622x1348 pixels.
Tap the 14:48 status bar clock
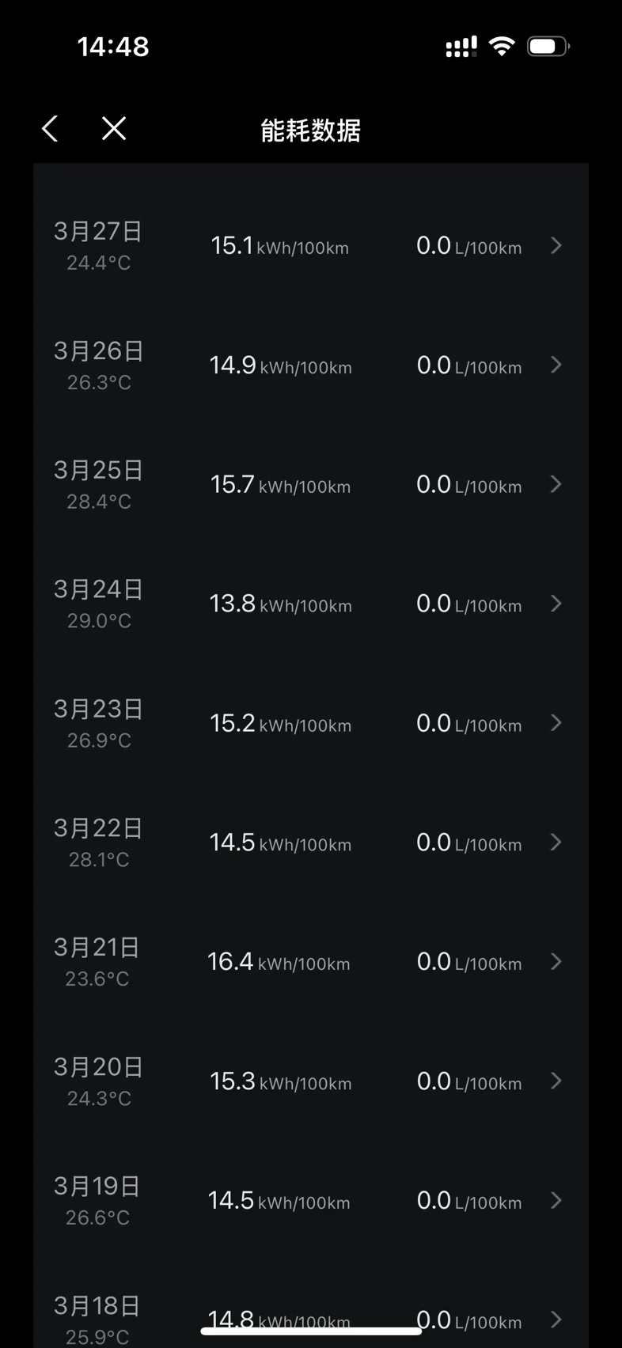click(113, 47)
